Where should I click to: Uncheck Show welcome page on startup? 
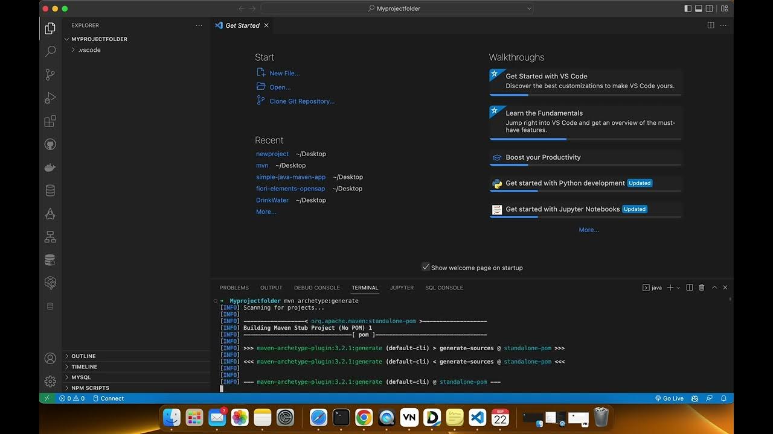coord(426,267)
